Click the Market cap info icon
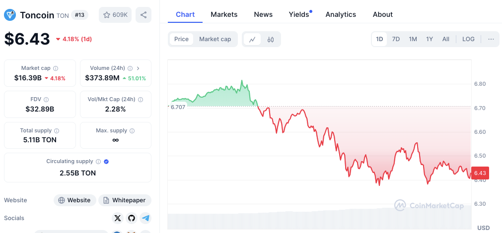 tap(56, 68)
